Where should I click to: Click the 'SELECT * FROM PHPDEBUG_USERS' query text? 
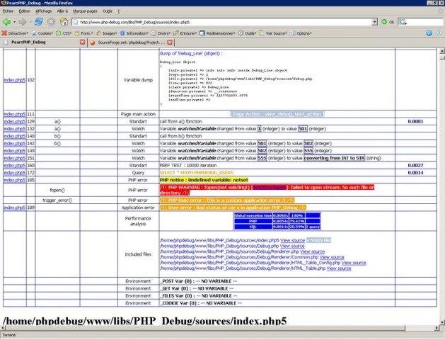[197, 173]
